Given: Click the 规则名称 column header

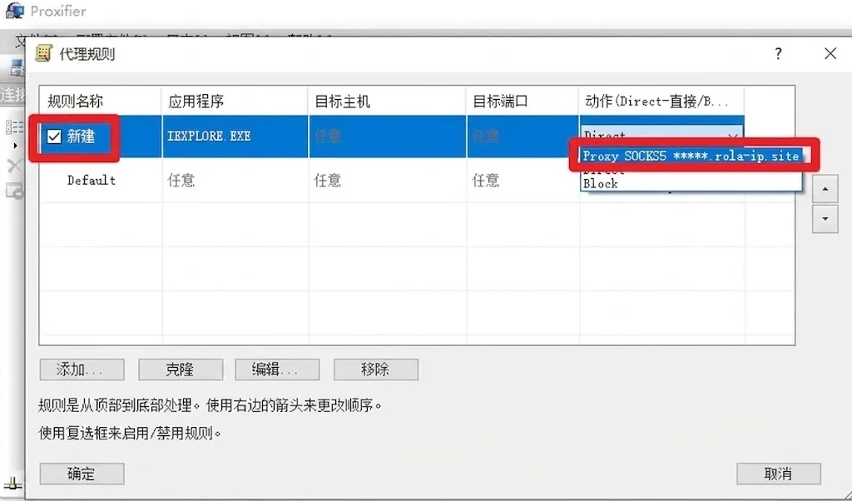Looking at the screenshot, I should (101, 101).
